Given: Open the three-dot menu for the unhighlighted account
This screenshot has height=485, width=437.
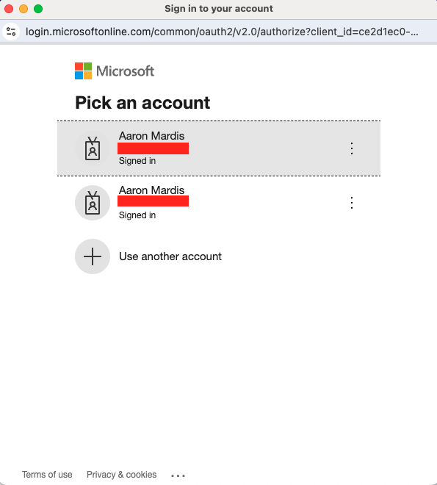Looking at the screenshot, I should click(352, 203).
